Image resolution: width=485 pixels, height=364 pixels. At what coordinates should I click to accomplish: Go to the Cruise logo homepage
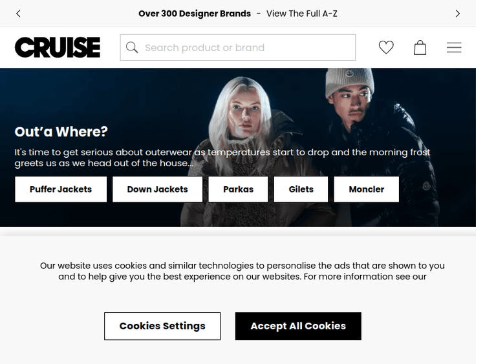click(x=58, y=47)
